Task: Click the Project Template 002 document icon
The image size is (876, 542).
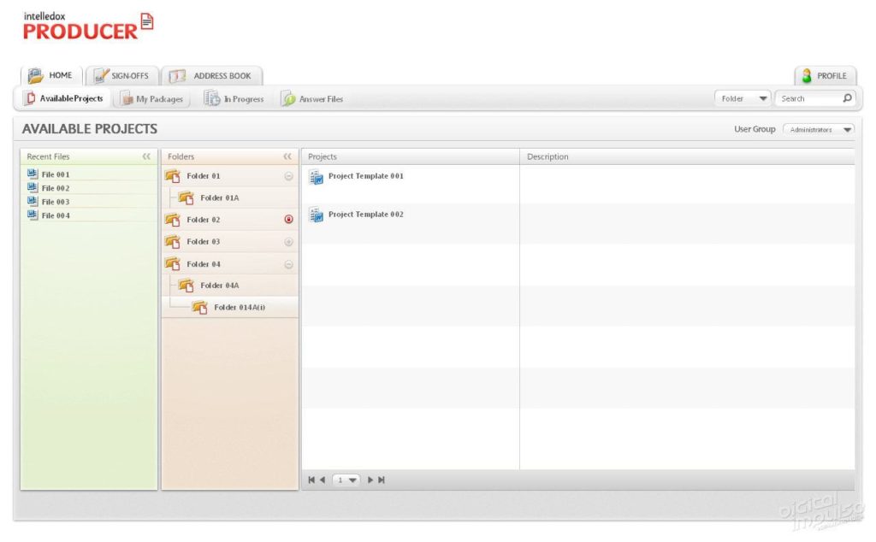Action: click(316, 215)
